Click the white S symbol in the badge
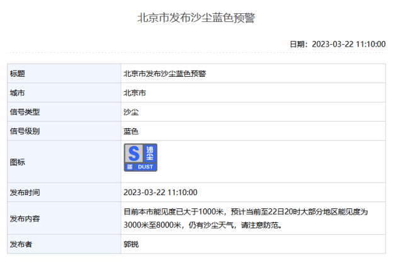Screen dimensions: 403x265 click(133, 153)
